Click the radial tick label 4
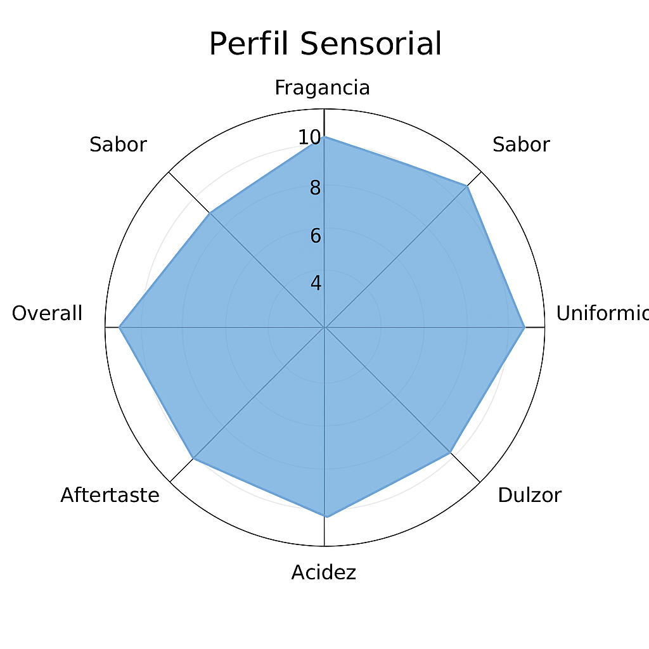 click(x=316, y=283)
